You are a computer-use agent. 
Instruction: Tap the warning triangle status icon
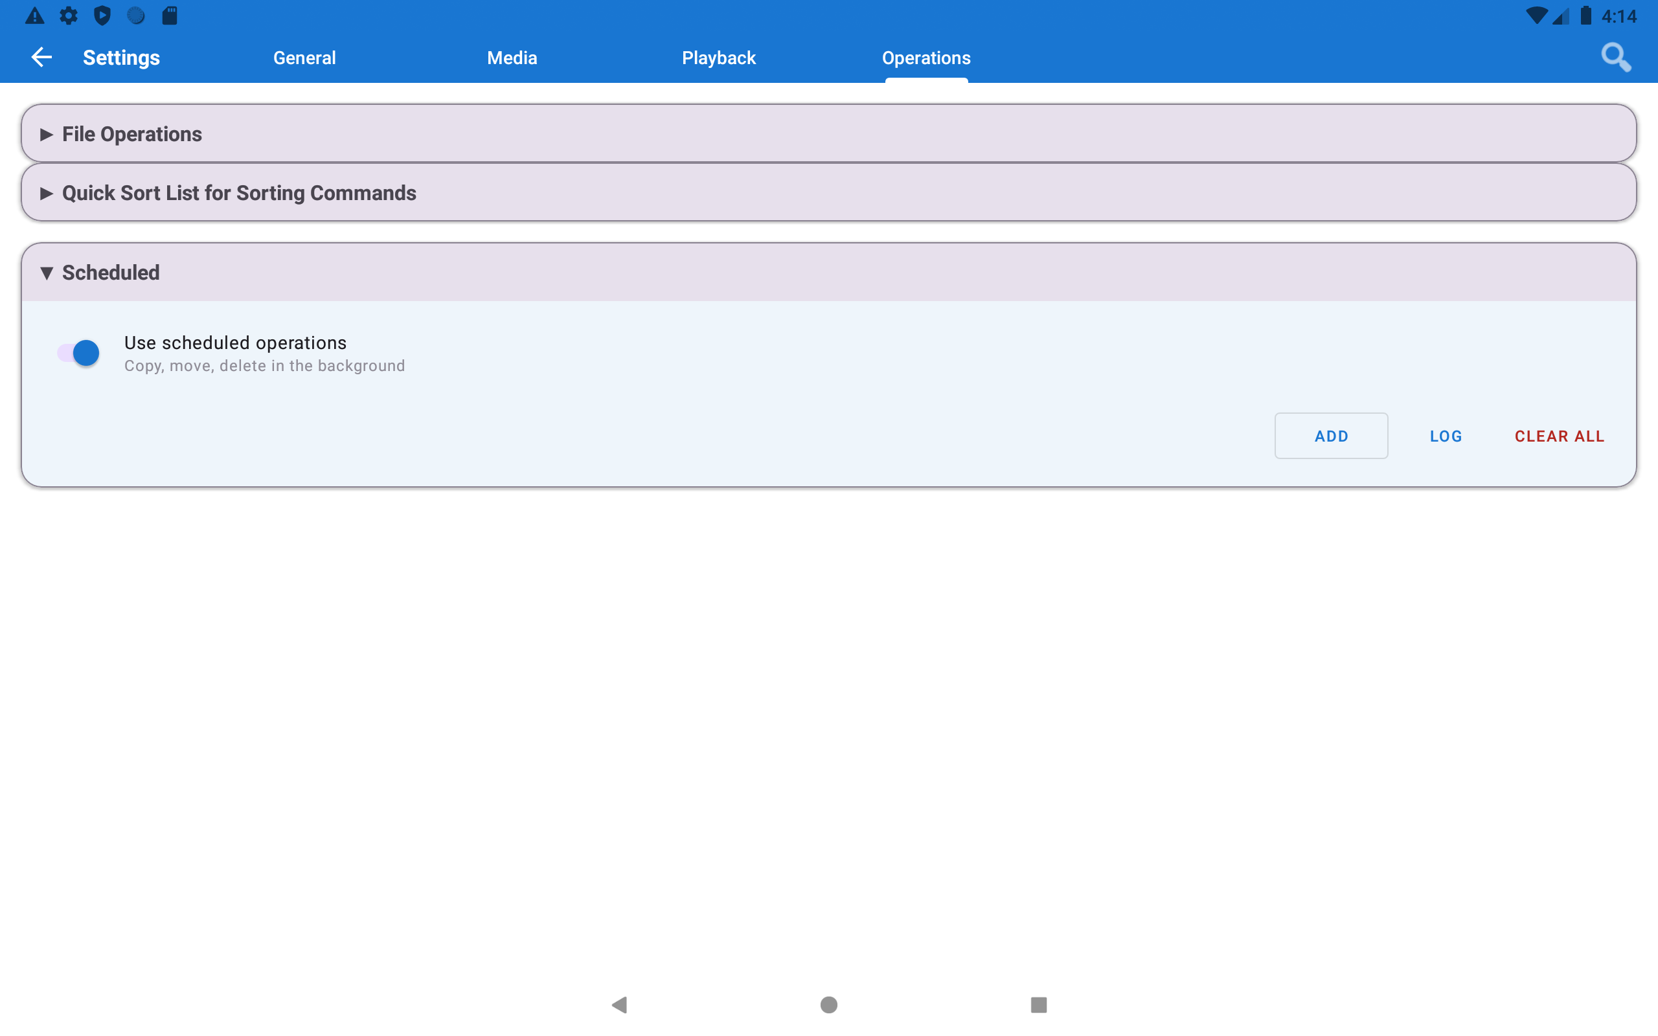tap(35, 16)
